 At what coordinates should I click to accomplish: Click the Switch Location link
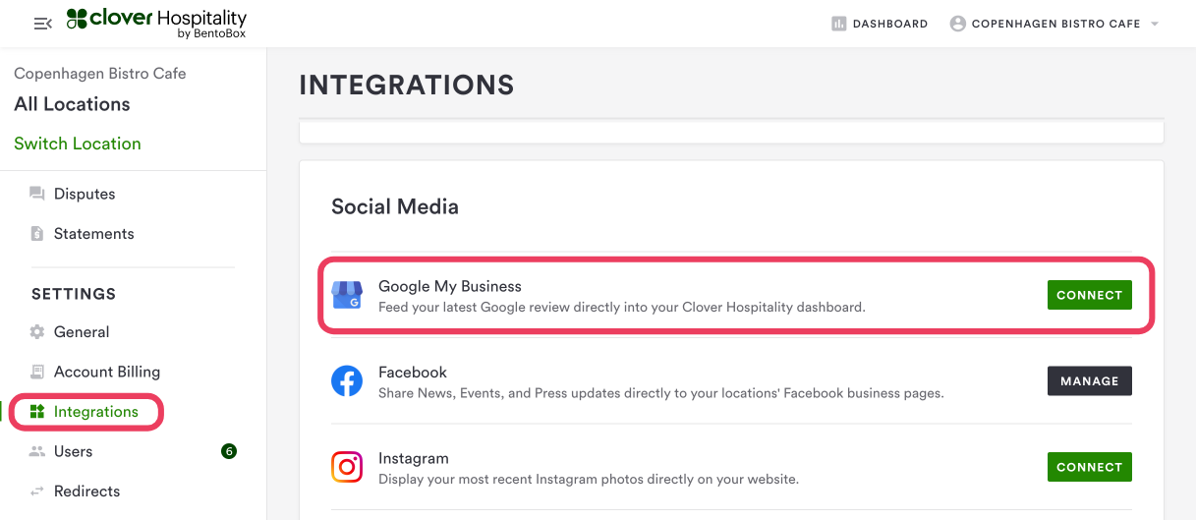[x=78, y=144]
